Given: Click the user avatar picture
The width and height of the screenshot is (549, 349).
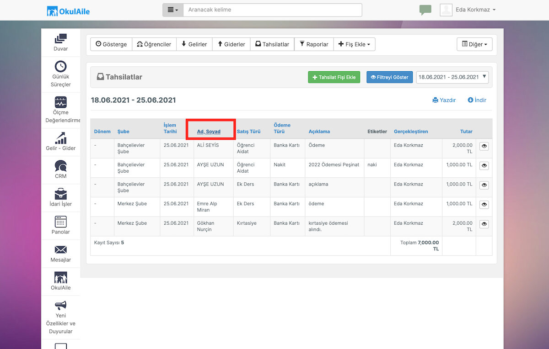Looking at the screenshot, I should [446, 10].
